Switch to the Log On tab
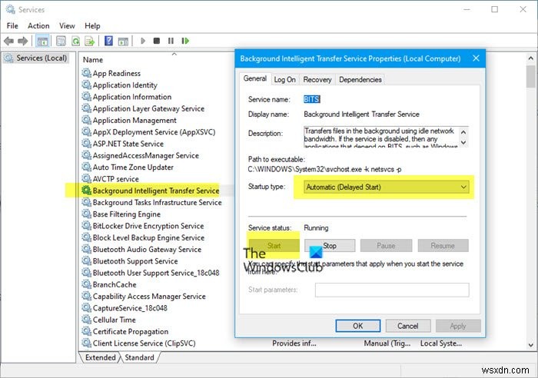Viewport: 538px width, 378px height. pyautogui.click(x=284, y=80)
